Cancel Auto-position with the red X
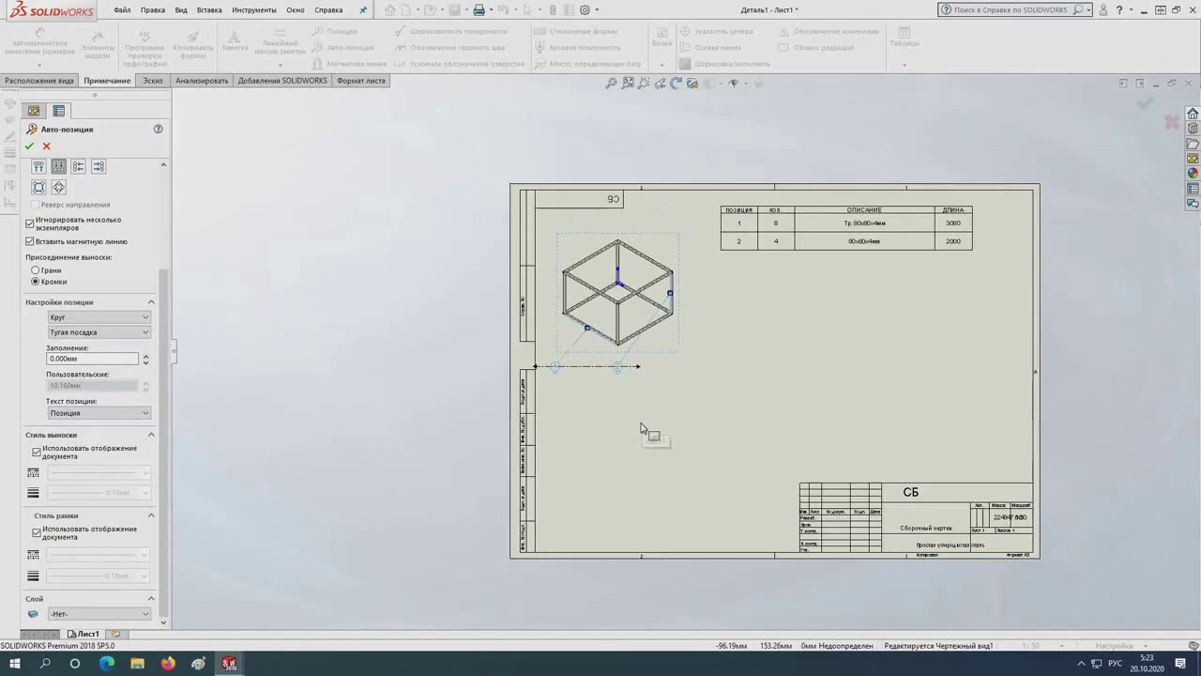The height and width of the screenshot is (676, 1201). [x=46, y=146]
